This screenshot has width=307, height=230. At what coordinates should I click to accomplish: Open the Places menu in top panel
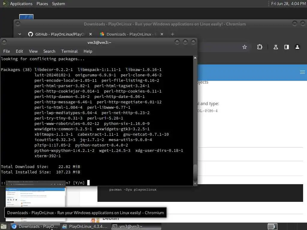[42, 4]
